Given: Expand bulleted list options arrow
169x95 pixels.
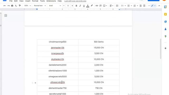Looking at the screenshot, I should (132, 6).
